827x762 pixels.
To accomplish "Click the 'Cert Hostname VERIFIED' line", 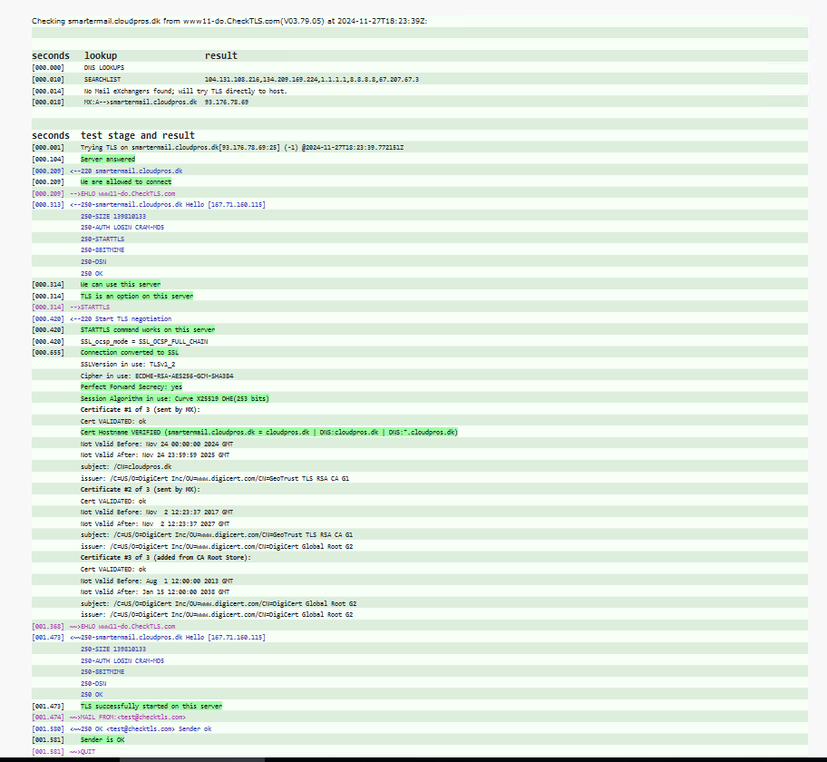I will click(268, 432).
